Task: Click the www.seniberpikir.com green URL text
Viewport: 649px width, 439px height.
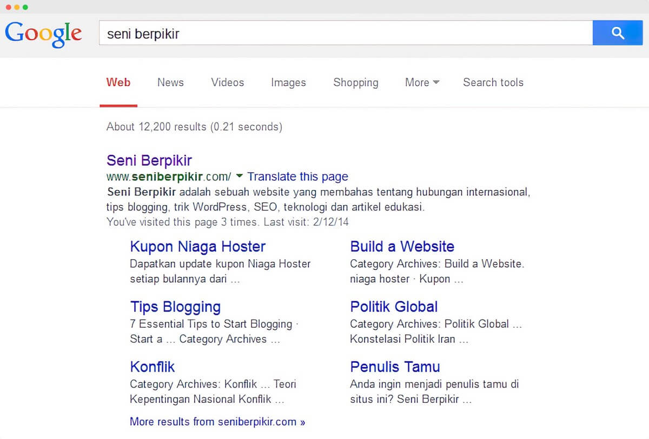Action: pos(169,177)
